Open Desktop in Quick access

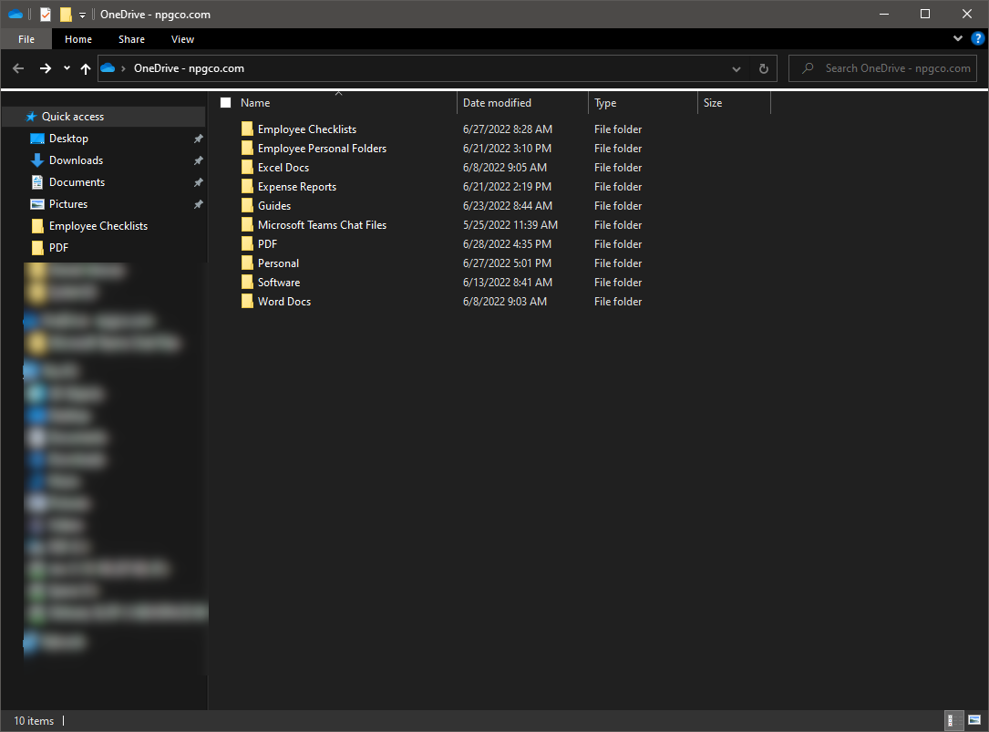coord(68,139)
